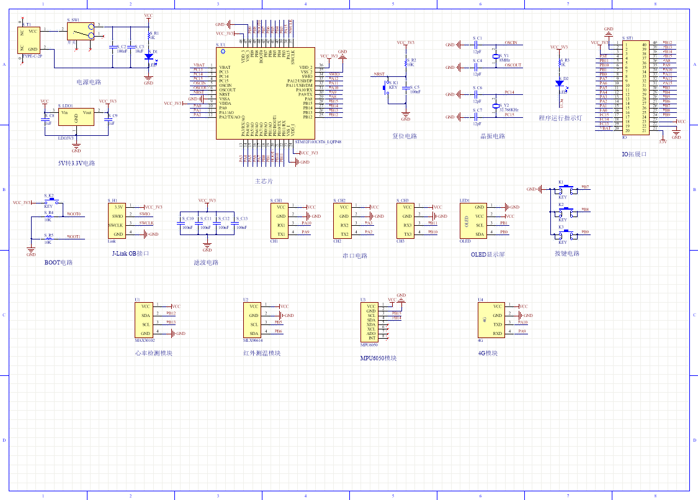Click the S_D1 power LED symbol
Image resolution: width=698 pixels, height=500 pixels.
click(x=149, y=57)
